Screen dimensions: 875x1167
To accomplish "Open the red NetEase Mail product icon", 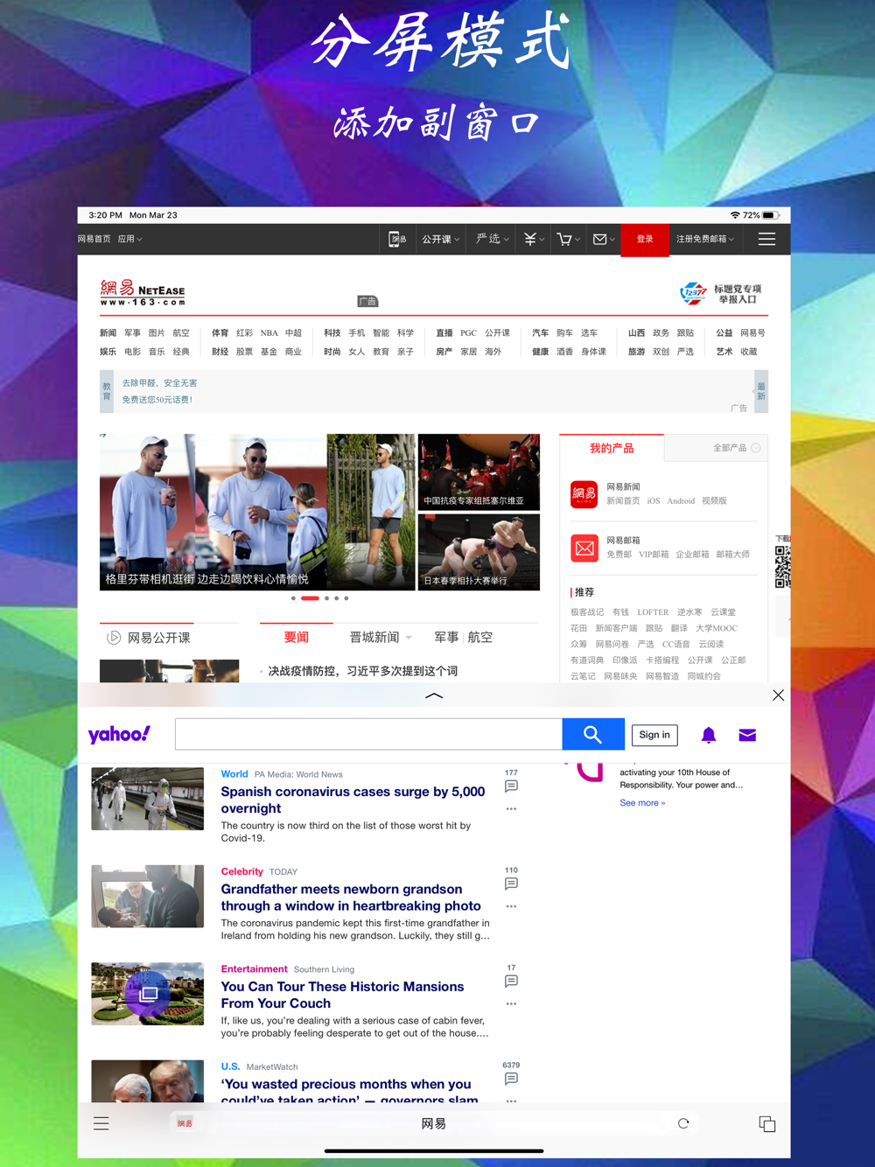I will pyautogui.click(x=584, y=548).
